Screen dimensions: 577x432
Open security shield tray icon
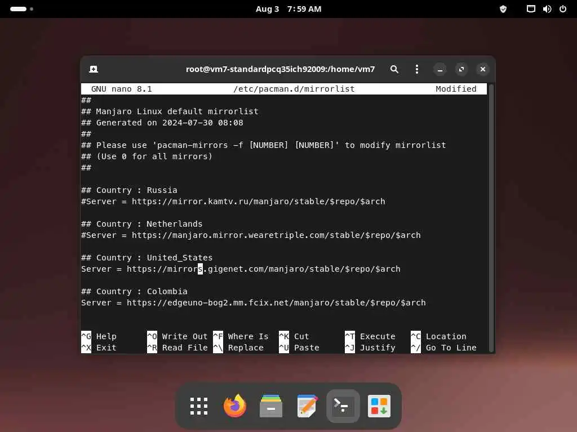click(503, 9)
